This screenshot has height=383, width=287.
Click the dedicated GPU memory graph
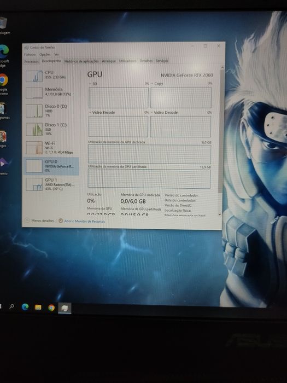(x=149, y=154)
